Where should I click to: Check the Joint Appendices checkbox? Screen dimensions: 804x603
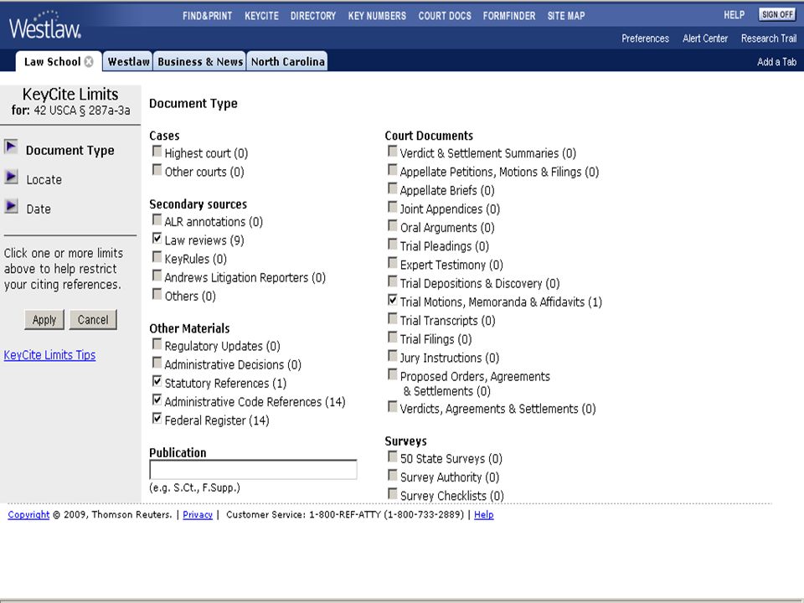tap(392, 207)
